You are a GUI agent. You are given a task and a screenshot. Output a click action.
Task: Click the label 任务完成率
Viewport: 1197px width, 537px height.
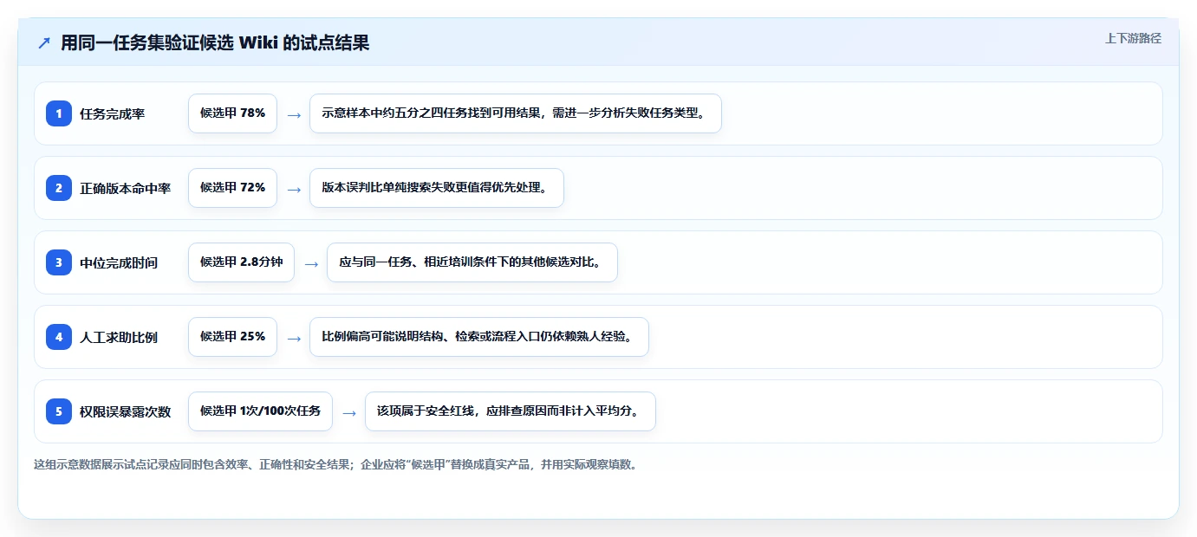click(112, 113)
